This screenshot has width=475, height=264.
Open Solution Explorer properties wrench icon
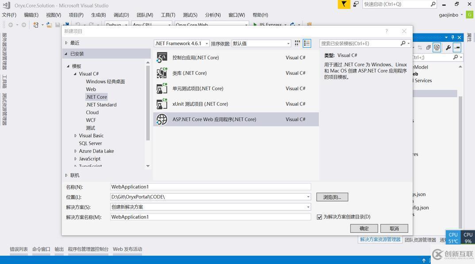point(447,48)
